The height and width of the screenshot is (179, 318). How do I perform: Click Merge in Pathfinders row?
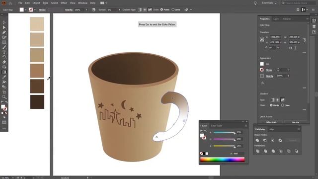[273, 151]
